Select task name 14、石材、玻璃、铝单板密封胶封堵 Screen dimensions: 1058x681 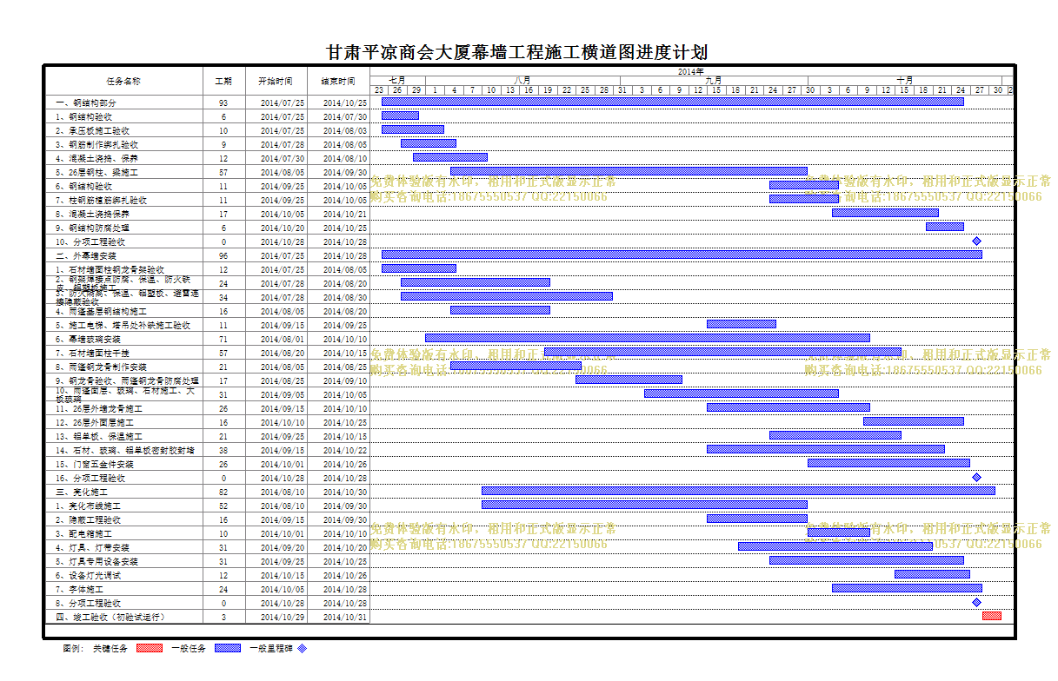pyautogui.click(x=125, y=450)
